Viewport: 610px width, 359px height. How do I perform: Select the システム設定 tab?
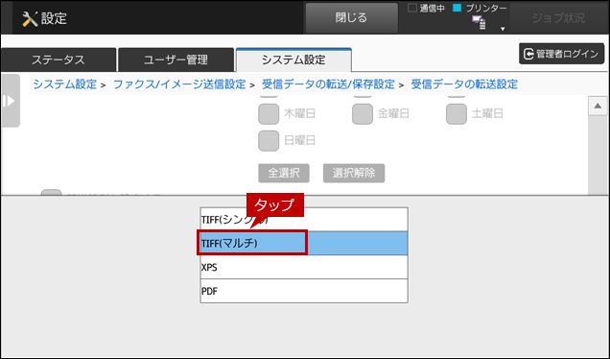[293, 60]
